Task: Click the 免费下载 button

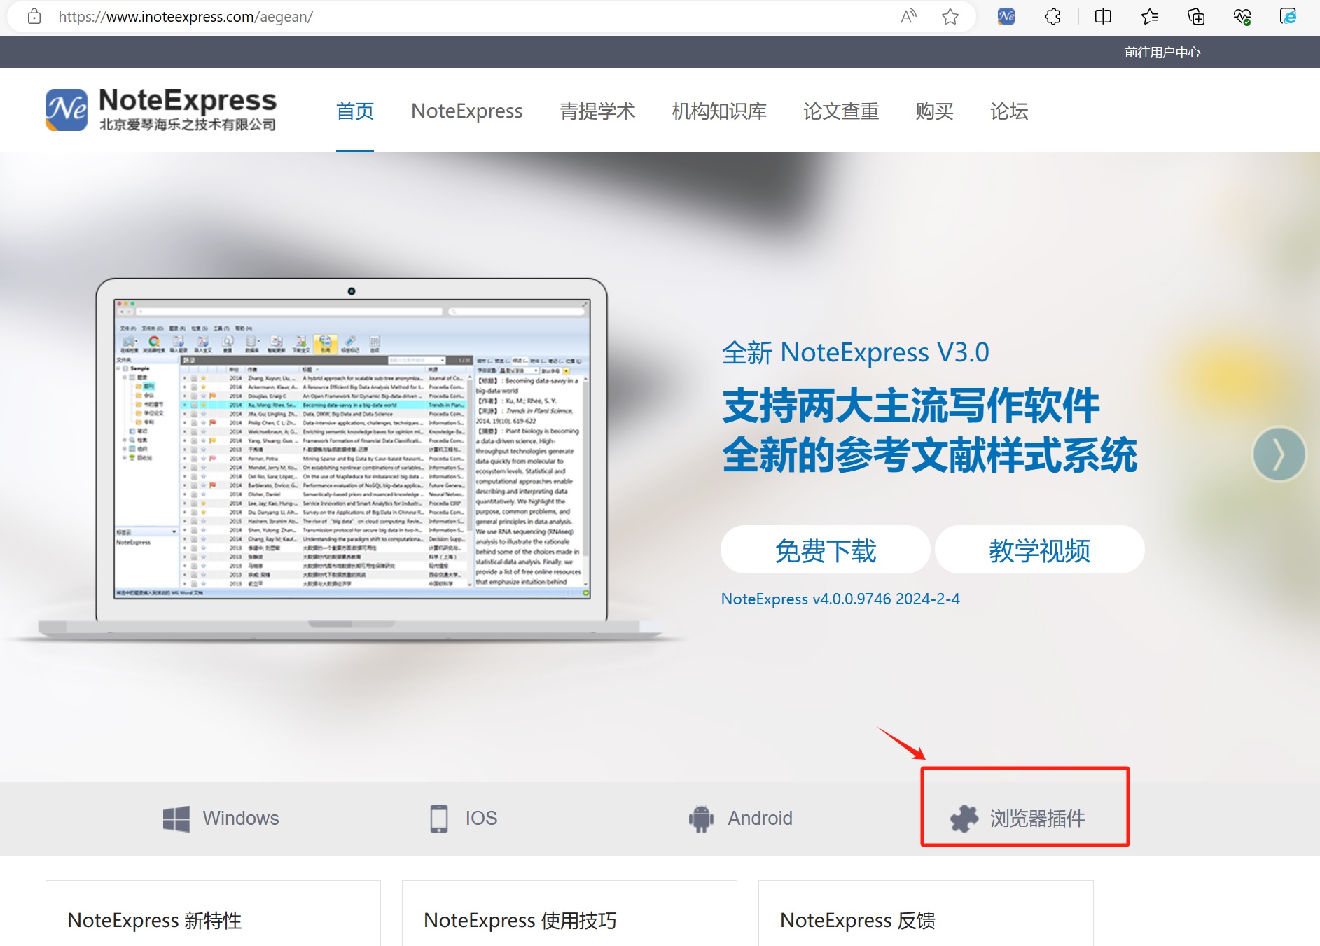Action: pos(826,550)
